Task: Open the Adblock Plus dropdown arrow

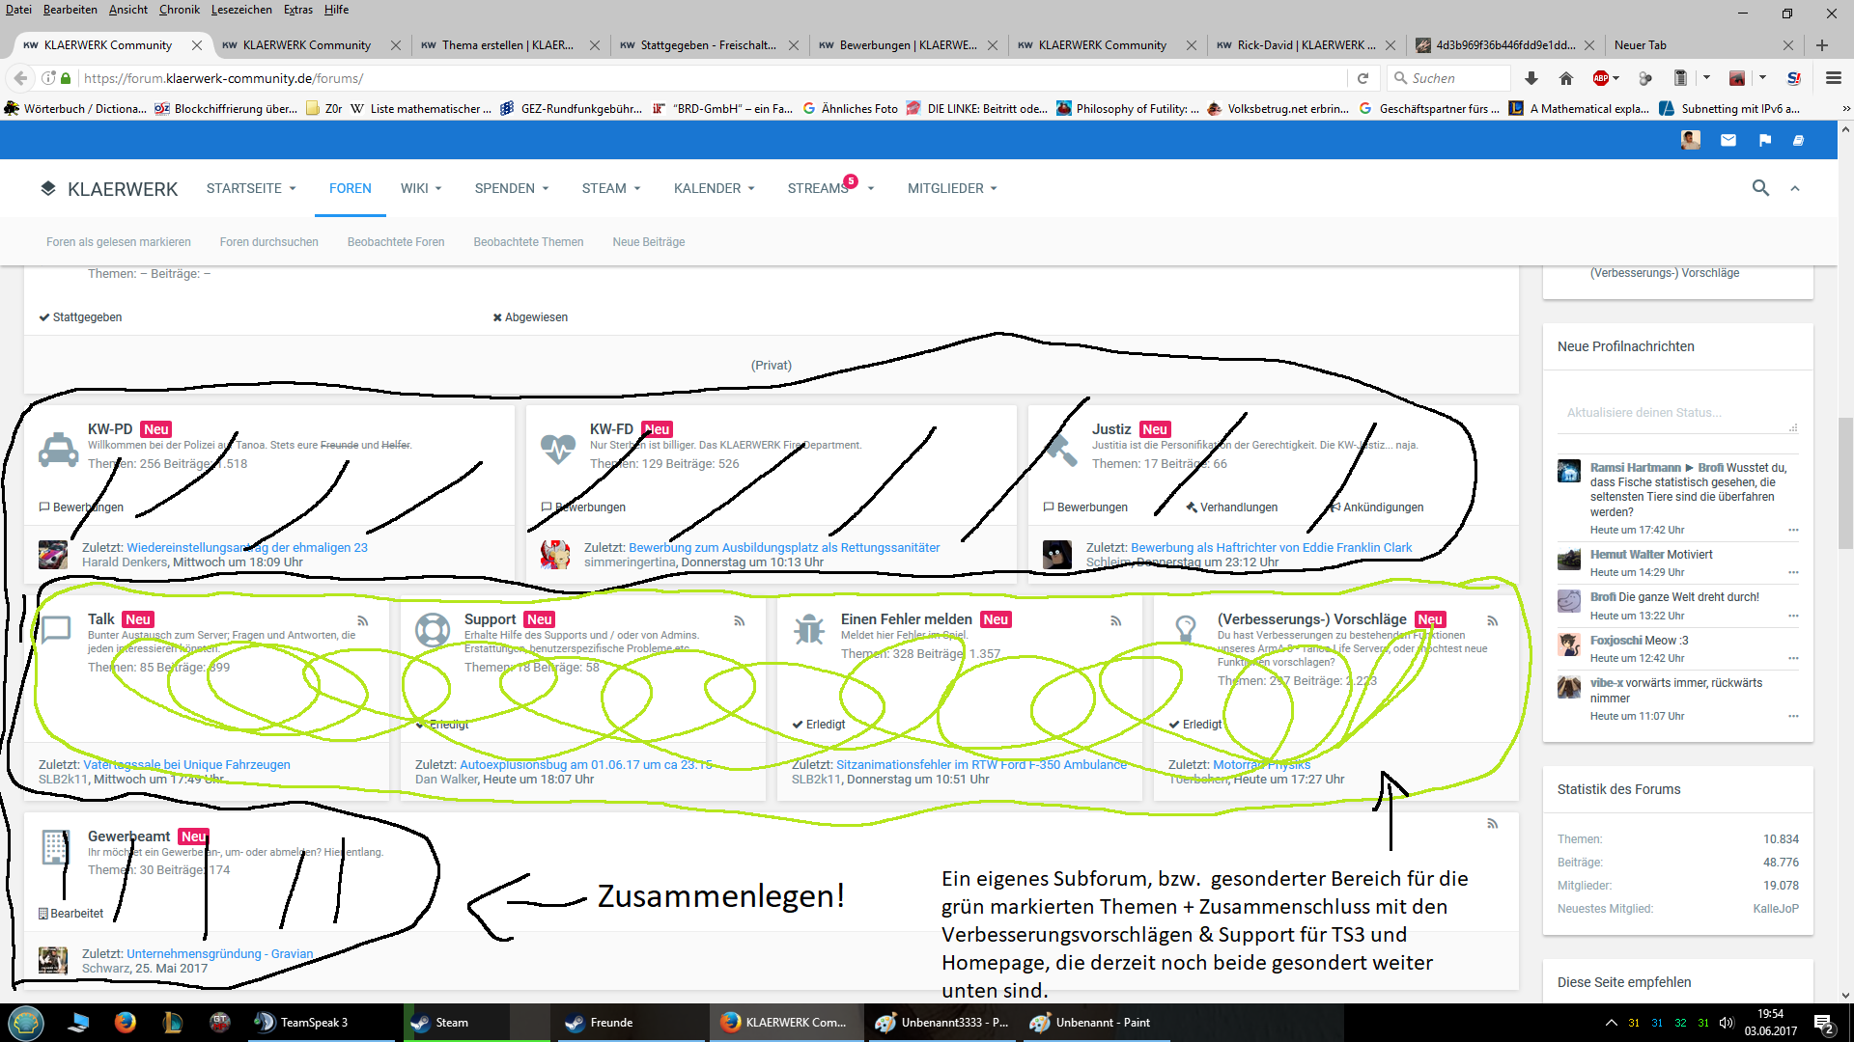Action: pos(1616,78)
